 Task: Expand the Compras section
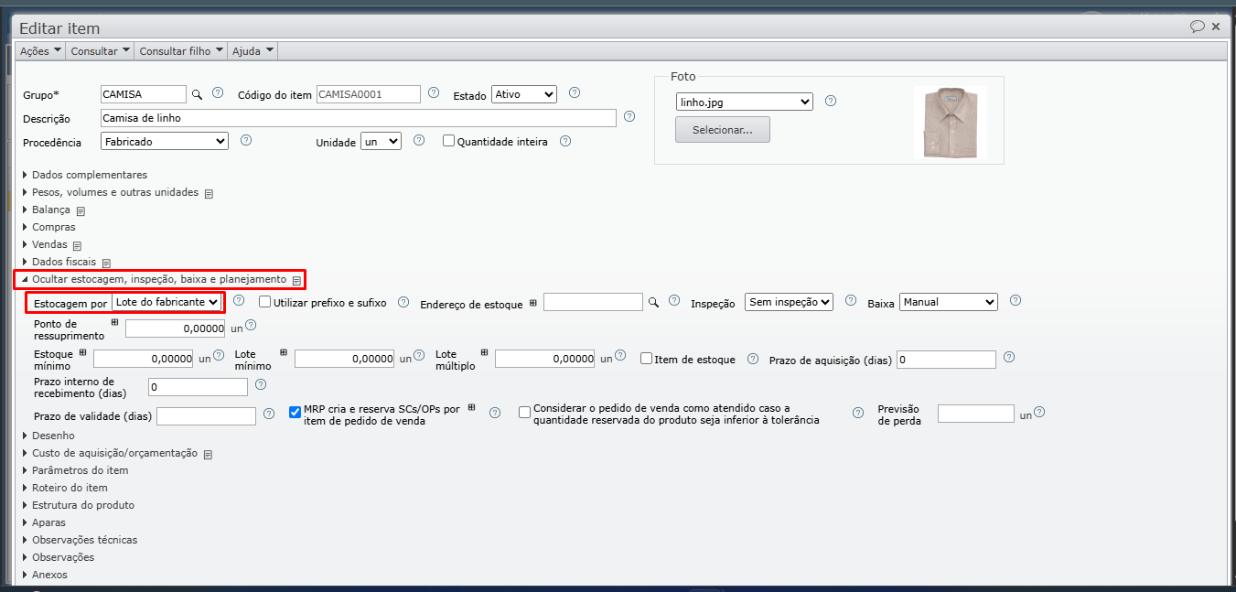[49, 227]
